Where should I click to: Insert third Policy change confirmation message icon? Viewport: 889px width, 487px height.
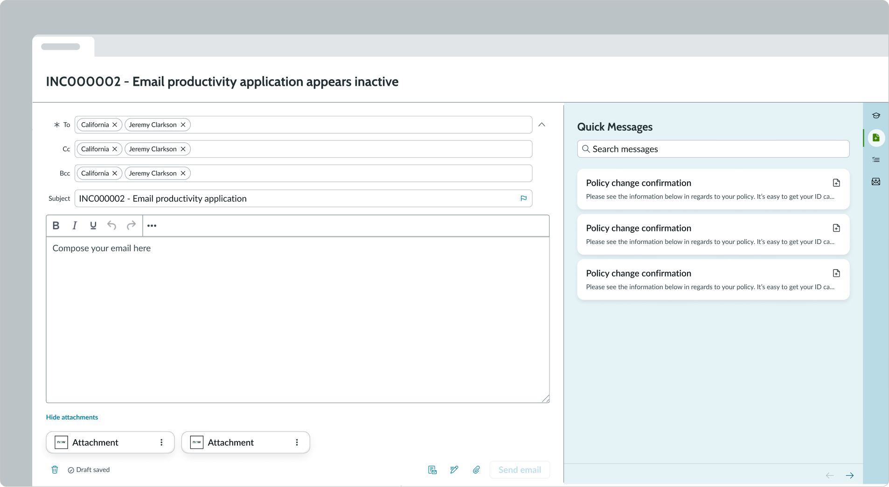pos(836,273)
